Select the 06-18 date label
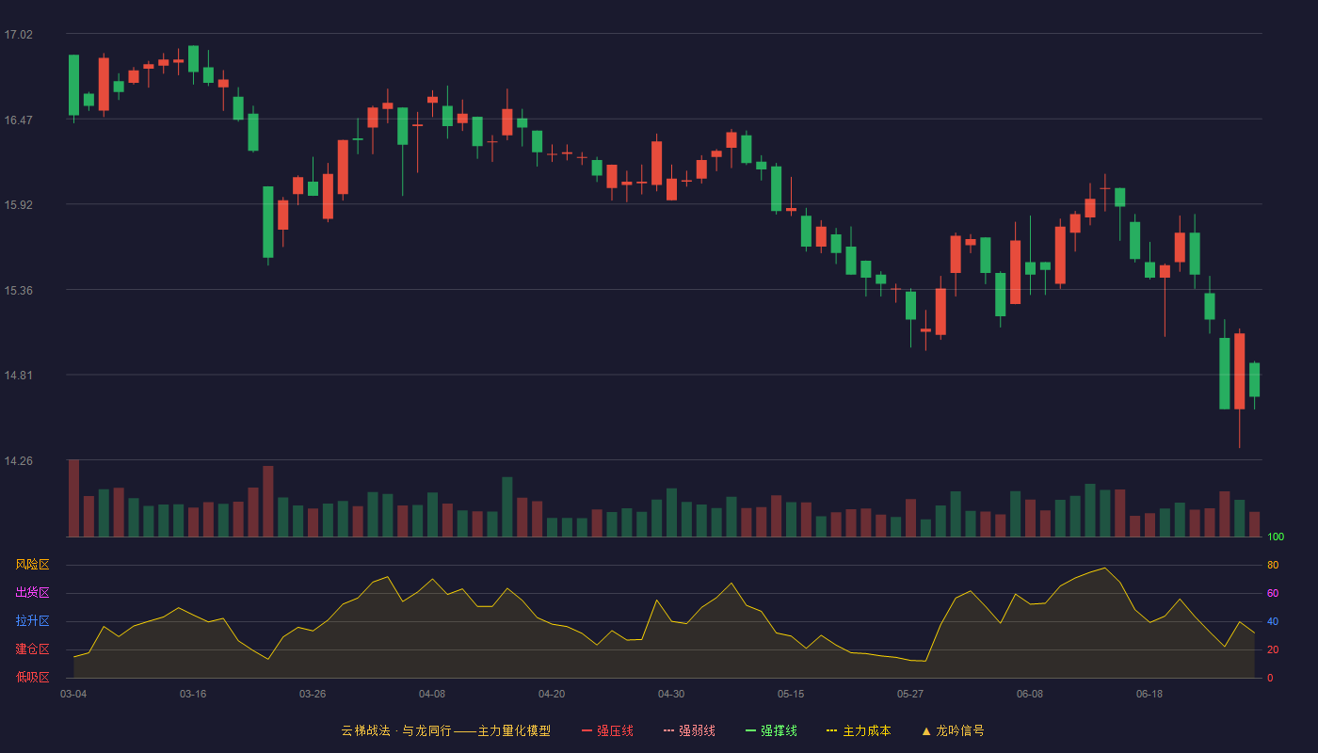 click(1149, 694)
